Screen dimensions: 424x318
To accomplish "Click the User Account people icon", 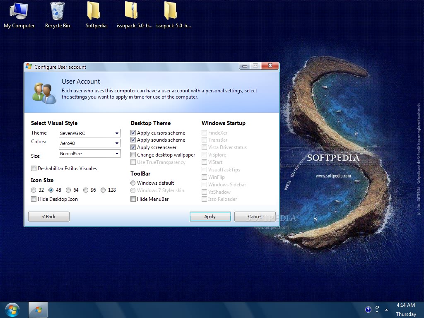I will 44,93.
